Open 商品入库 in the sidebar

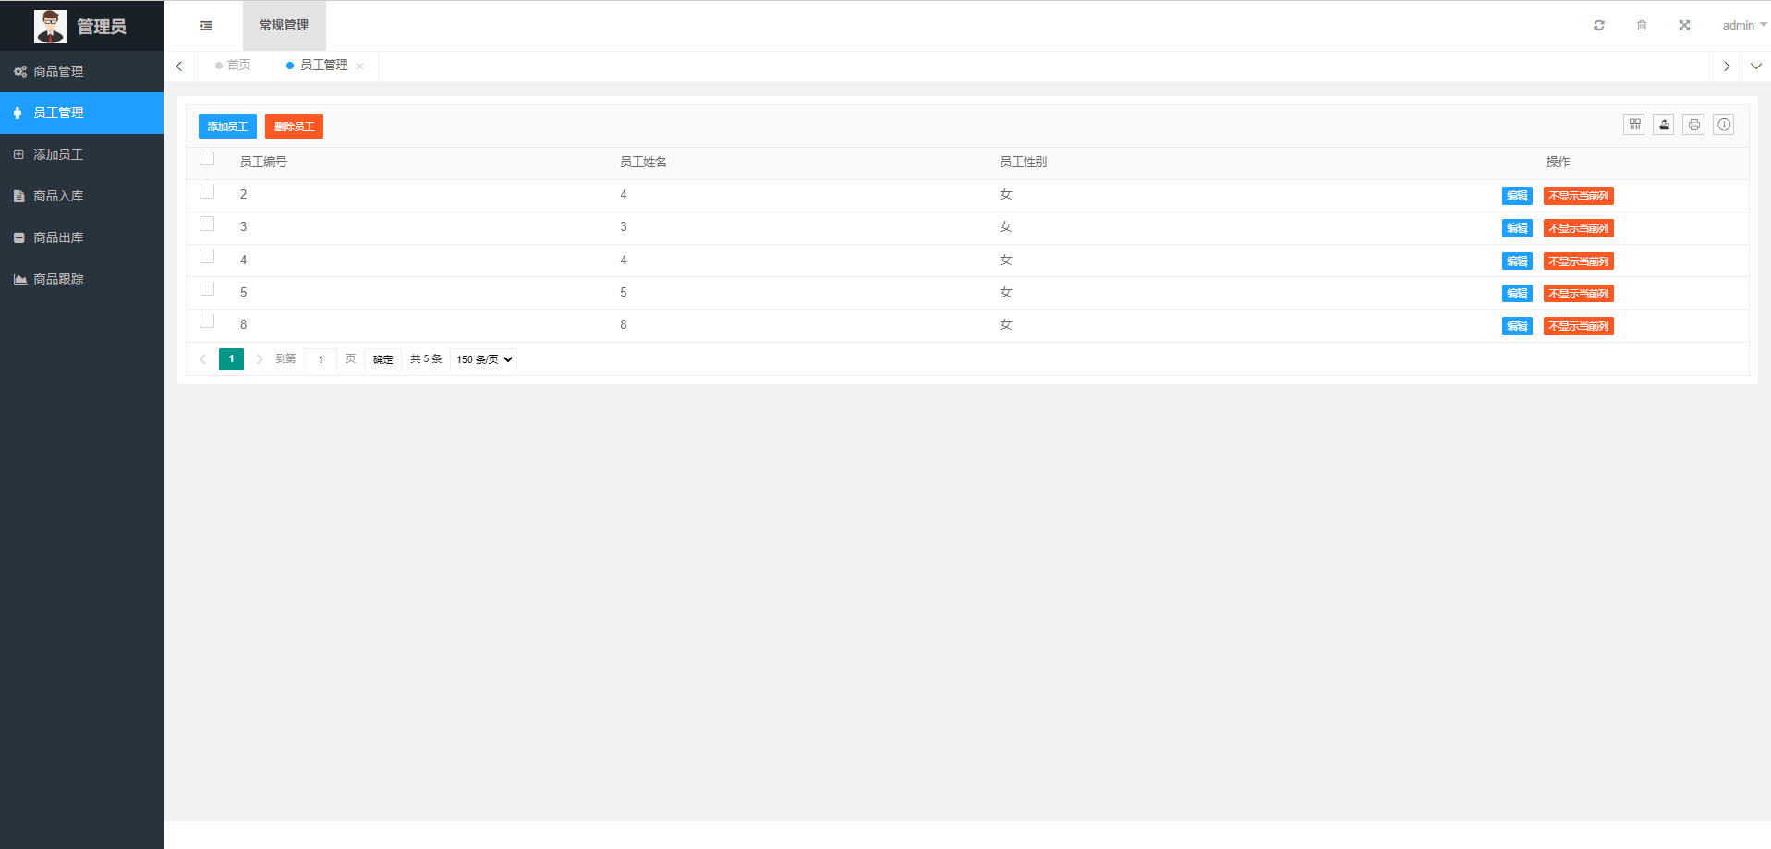[x=58, y=196]
